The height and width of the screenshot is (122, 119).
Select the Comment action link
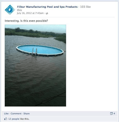[16, 114]
